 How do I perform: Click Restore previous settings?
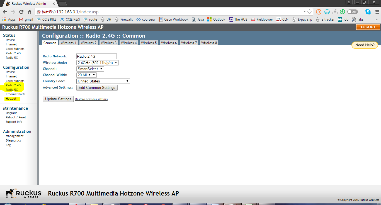tap(91, 99)
